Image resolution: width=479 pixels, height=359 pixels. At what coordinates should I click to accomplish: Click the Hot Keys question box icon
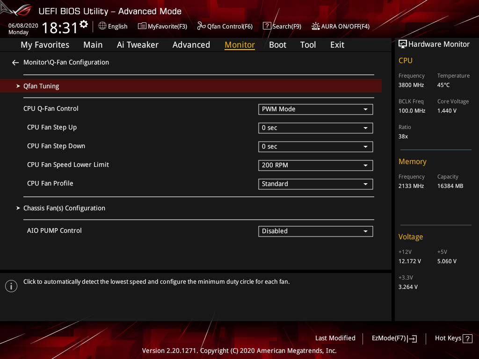click(467, 338)
